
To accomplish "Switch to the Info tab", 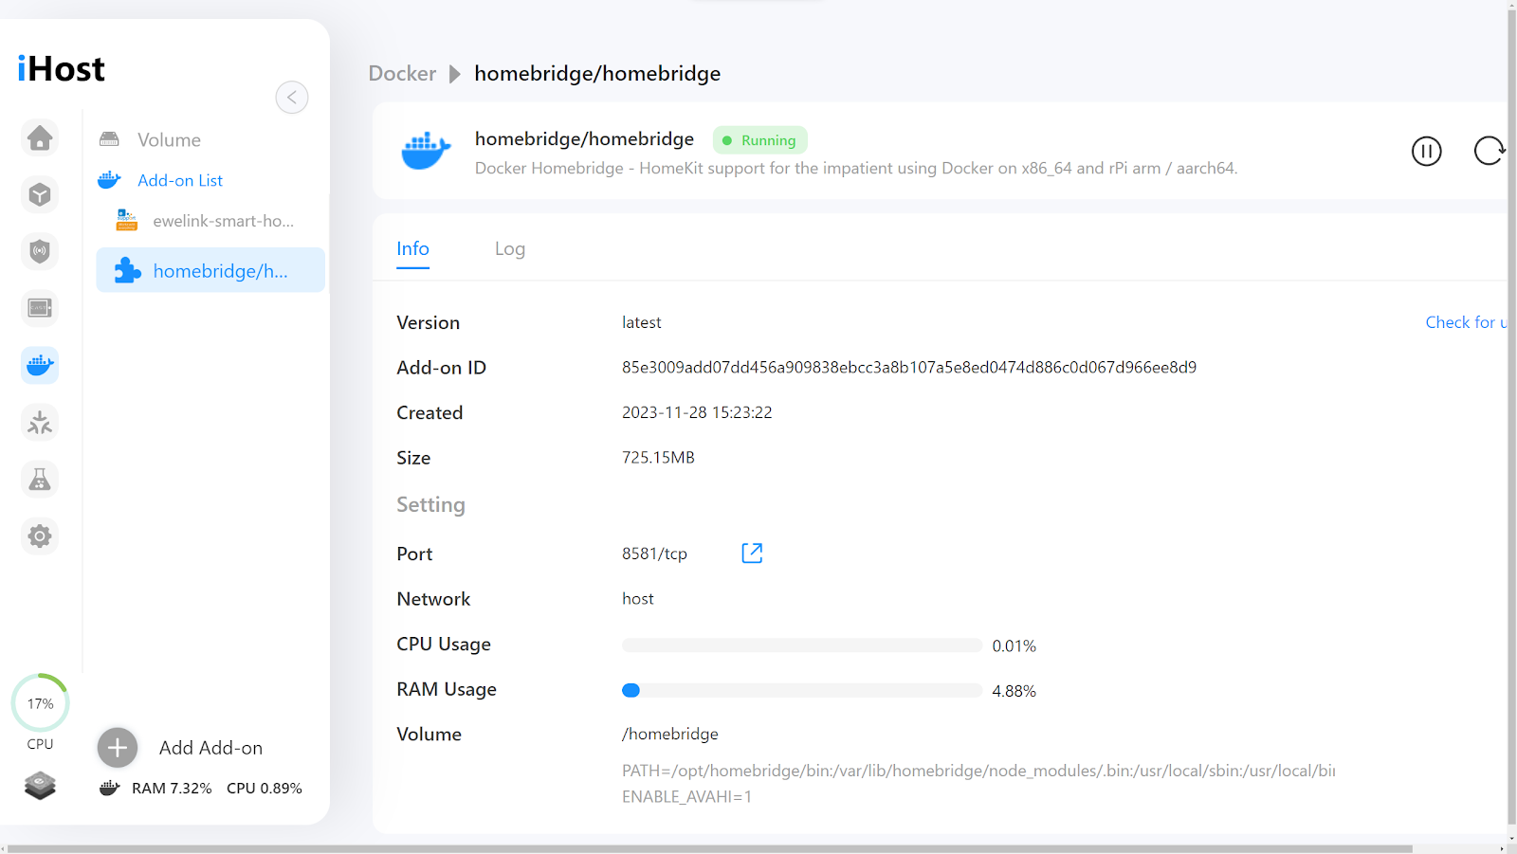I will pyautogui.click(x=412, y=249).
